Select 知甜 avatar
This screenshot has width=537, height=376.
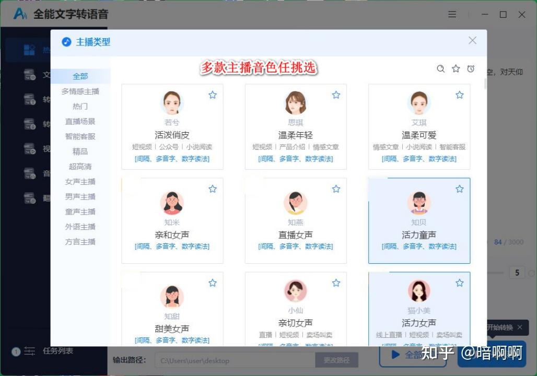coord(172,297)
